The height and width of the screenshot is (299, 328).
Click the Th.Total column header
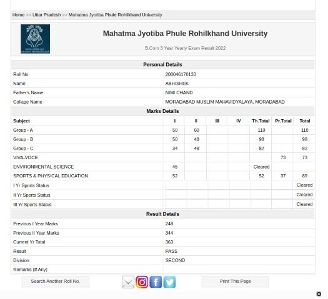coord(261,121)
